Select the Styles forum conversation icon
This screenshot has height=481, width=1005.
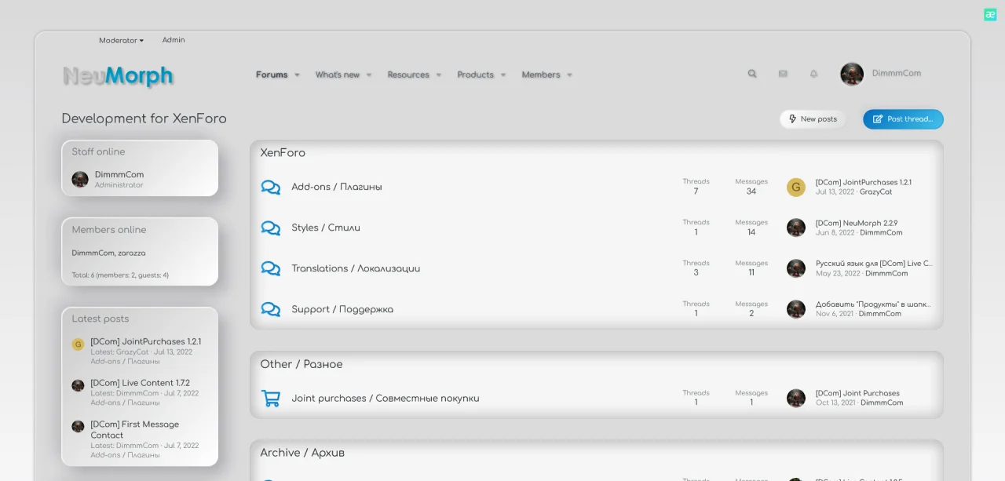271,228
